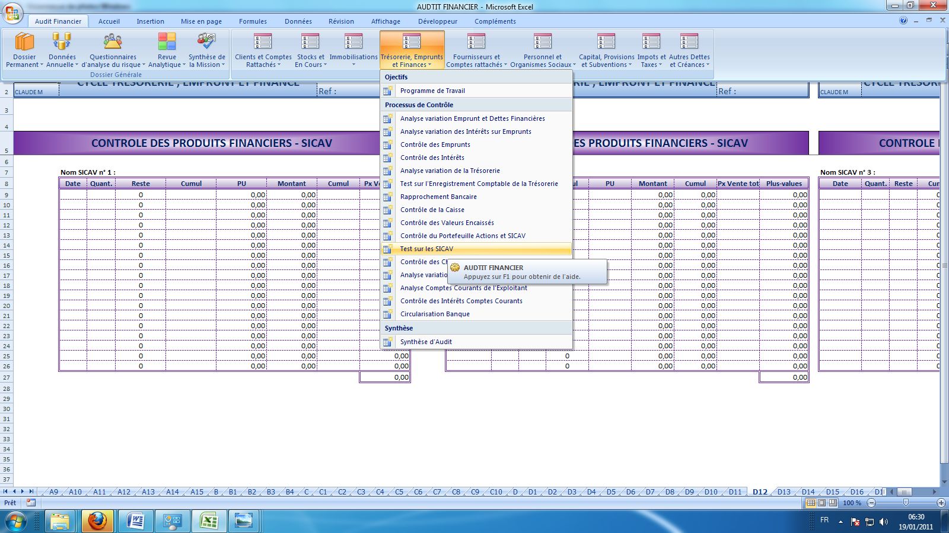Click the zoom slider in status bar
949x533 pixels.
[906, 503]
